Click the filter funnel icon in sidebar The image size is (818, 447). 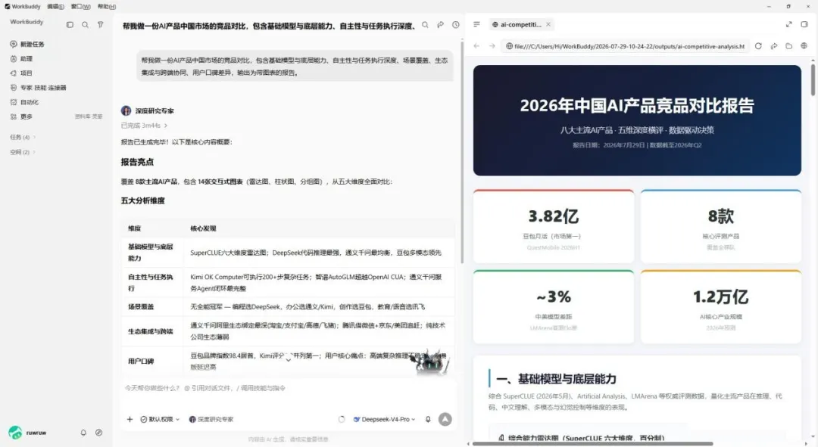pyautogui.click(x=100, y=24)
